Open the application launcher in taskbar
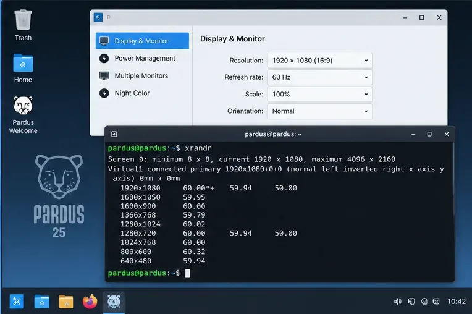 (x=17, y=302)
